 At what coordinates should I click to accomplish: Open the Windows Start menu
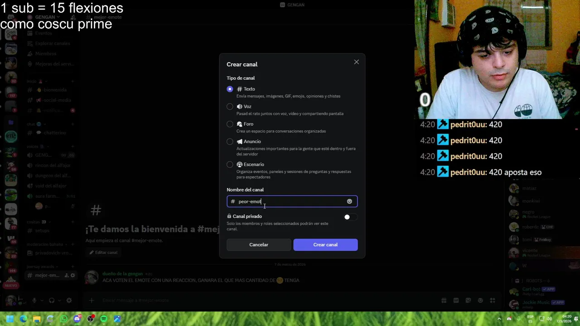click(10, 319)
